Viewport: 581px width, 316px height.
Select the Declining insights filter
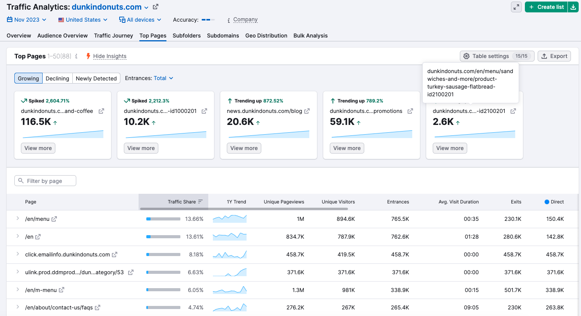(57, 78)
